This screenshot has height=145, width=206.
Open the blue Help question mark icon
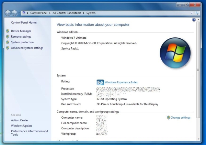point(194,20)
